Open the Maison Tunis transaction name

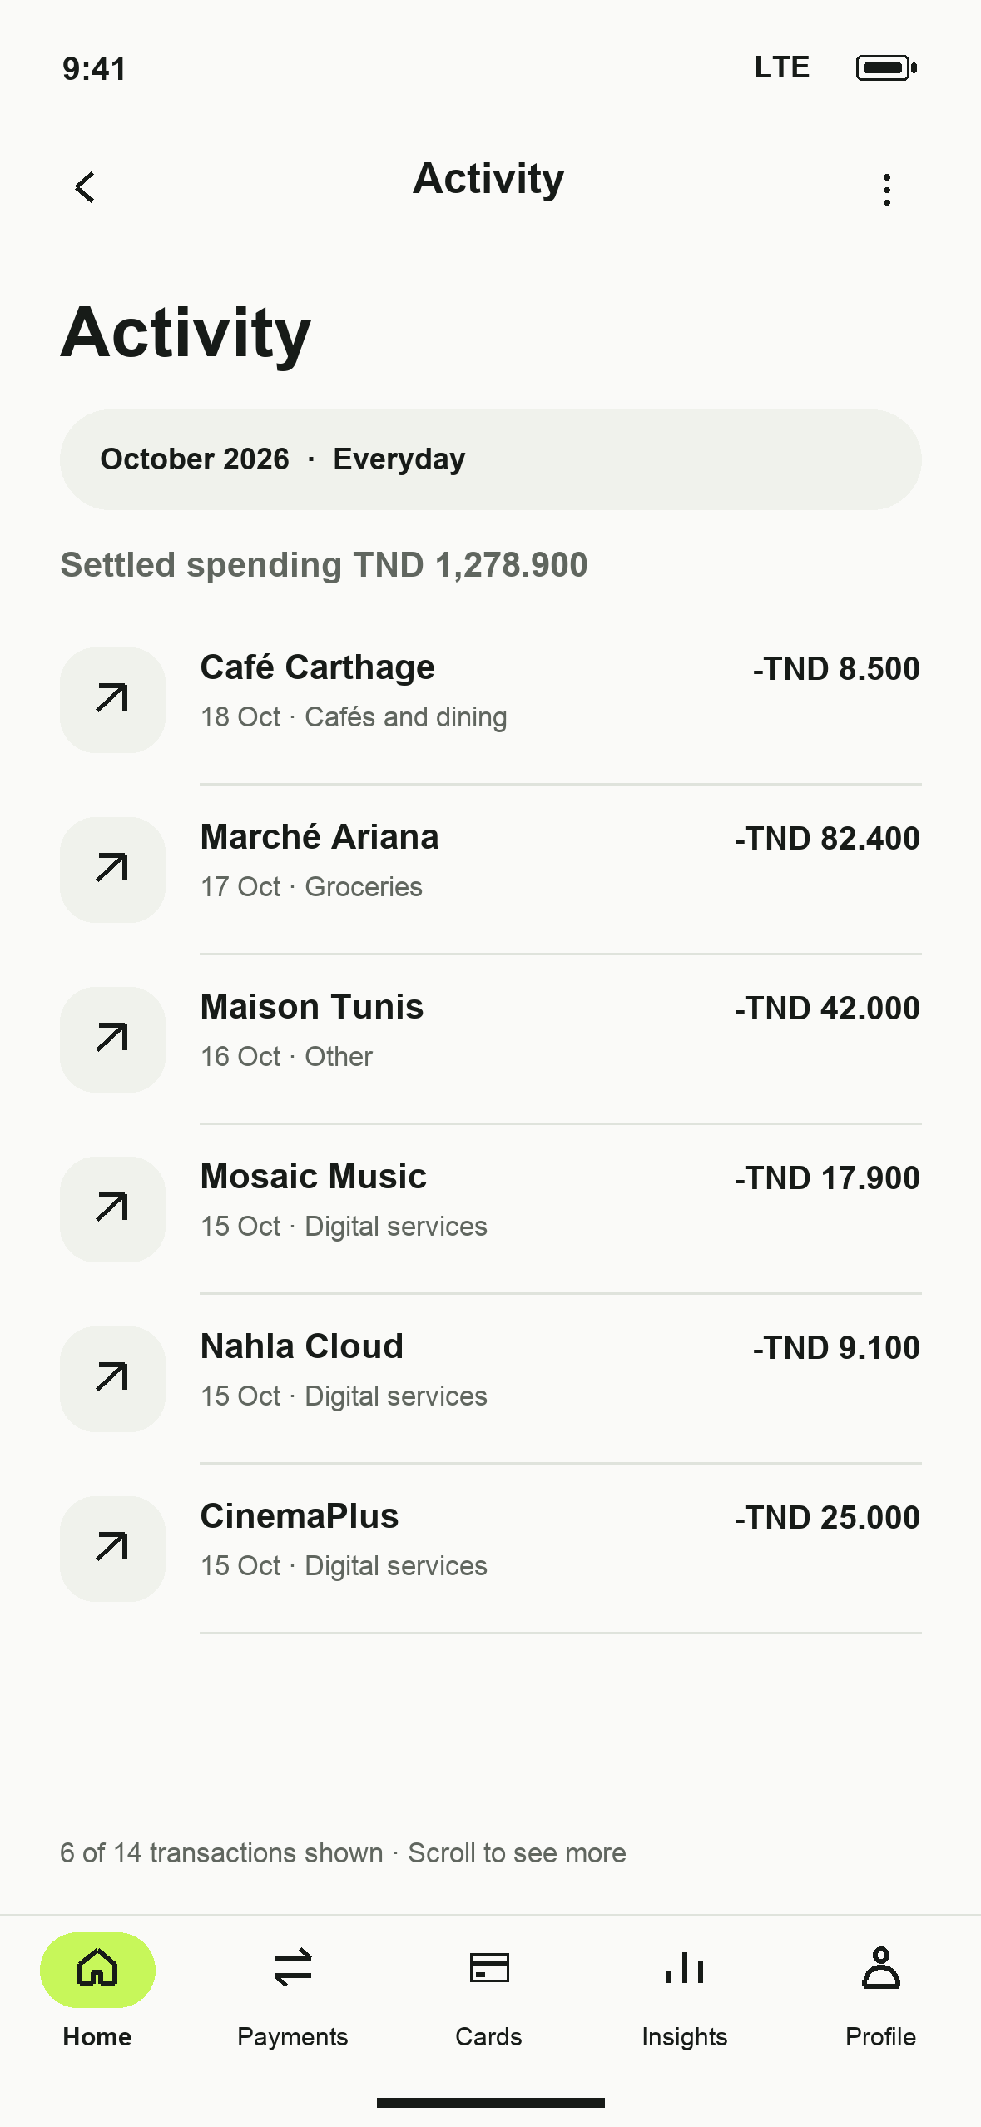click(x=312, y=1007)
